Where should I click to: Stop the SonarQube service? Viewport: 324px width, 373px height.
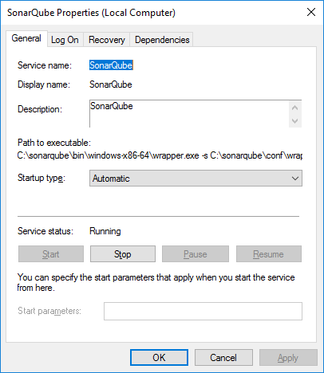pos(123,254)
